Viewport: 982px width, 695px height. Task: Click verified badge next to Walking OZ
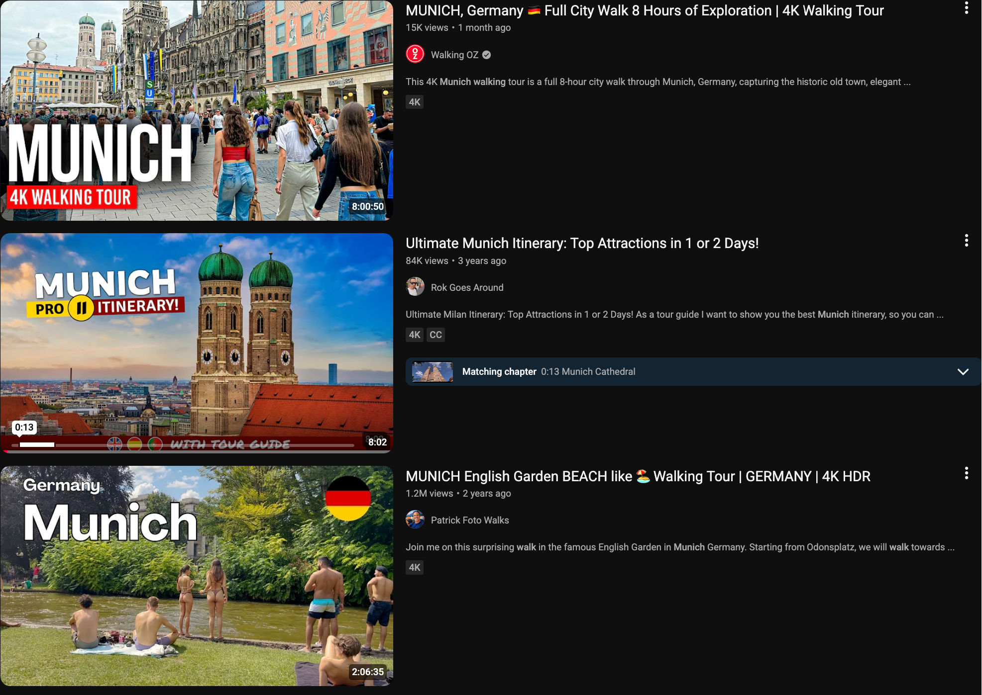487,55
